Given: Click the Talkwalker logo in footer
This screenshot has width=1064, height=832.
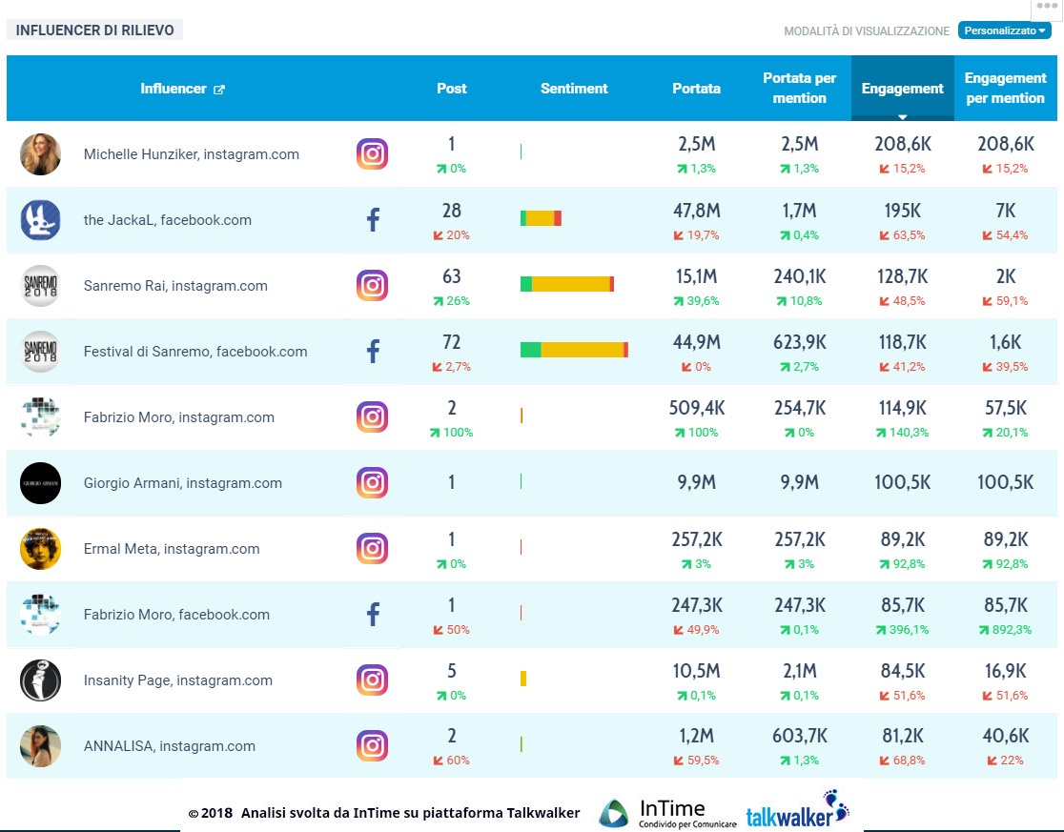Looking at the screenshot, I should coord(797,810).
